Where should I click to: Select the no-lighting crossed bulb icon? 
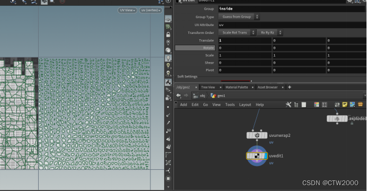coord(168,42)
